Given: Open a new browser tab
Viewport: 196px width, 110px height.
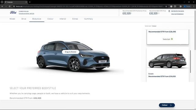Looking at the screenshot, I should (30, 2).
